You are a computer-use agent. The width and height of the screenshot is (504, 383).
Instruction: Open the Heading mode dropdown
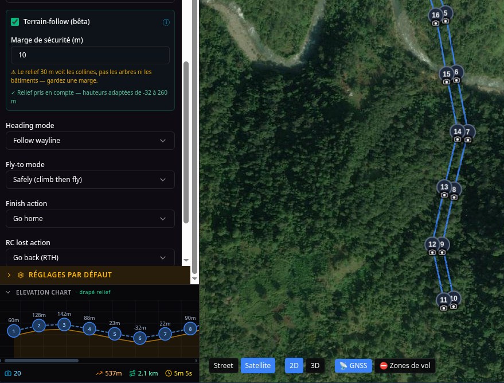tap(90, 141)
